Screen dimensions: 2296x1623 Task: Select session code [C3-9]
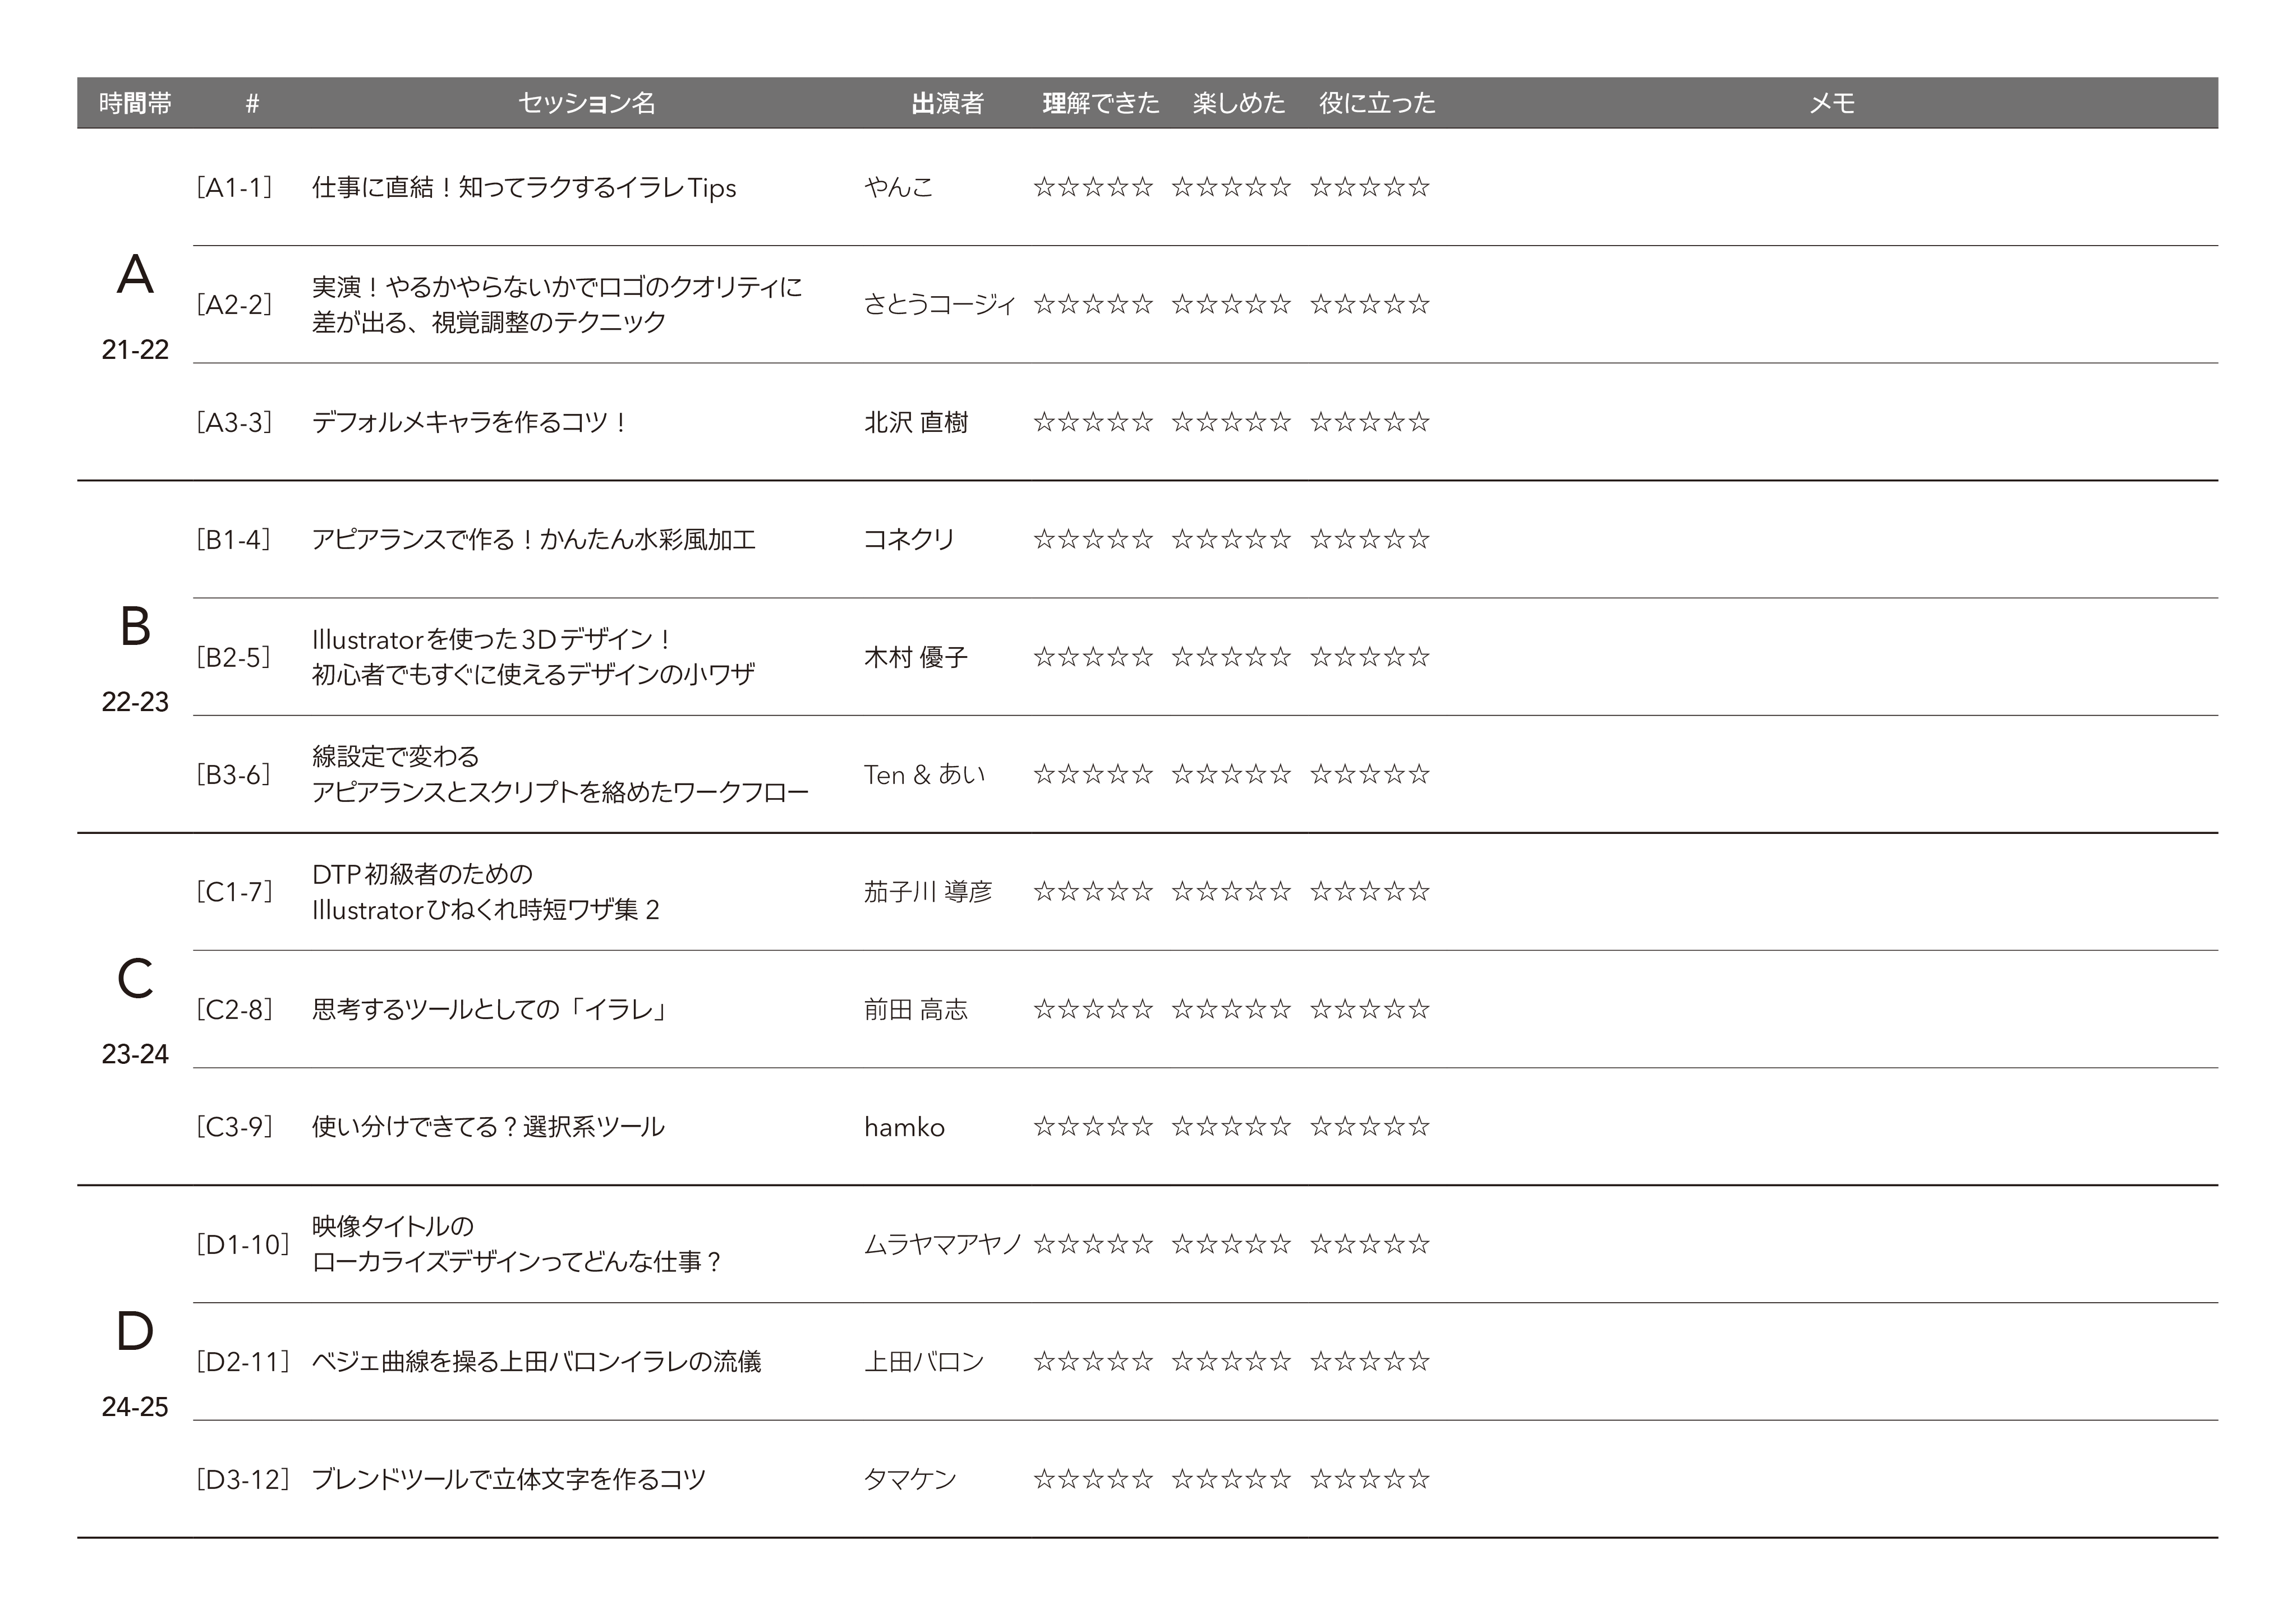(x=234, y=1126)
